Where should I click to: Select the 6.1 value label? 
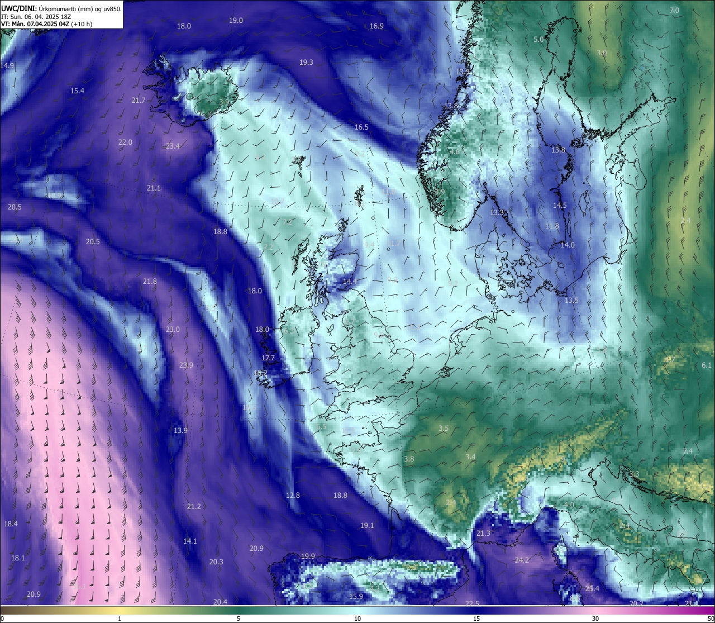tap(707, 365)
